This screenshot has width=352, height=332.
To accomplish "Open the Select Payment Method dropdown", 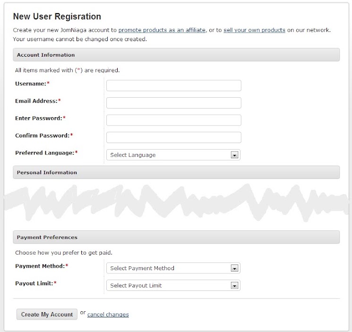I will click(x=169, y=268).
